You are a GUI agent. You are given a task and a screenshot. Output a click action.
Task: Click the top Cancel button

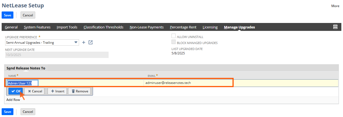(28, 15)
